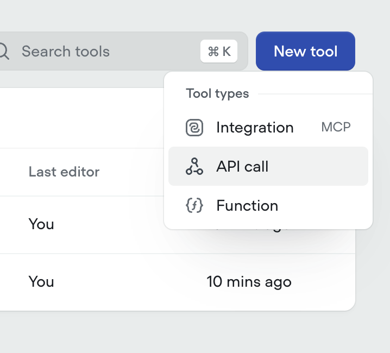Click the MCP tag beside Integration

(336, 127)
